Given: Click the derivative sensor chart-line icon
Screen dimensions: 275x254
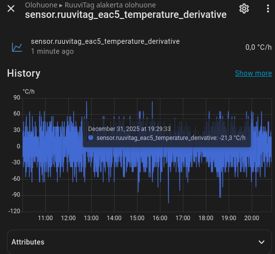Looking at the screenshot, I should (17, 47).
